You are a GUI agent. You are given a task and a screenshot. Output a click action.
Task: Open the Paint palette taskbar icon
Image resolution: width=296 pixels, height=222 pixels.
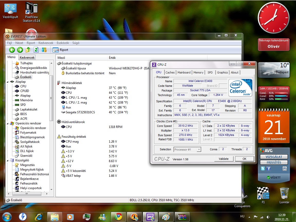tap(166, 217)
